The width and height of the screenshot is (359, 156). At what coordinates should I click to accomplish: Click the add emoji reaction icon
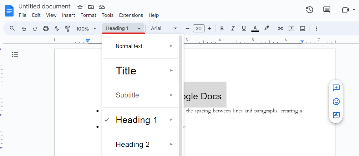click(336, 102)
